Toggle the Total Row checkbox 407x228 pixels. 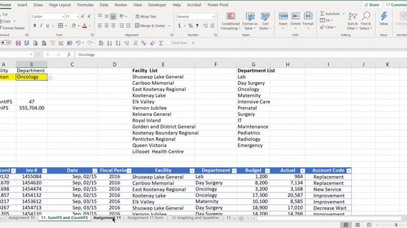[x=169, y=43]
